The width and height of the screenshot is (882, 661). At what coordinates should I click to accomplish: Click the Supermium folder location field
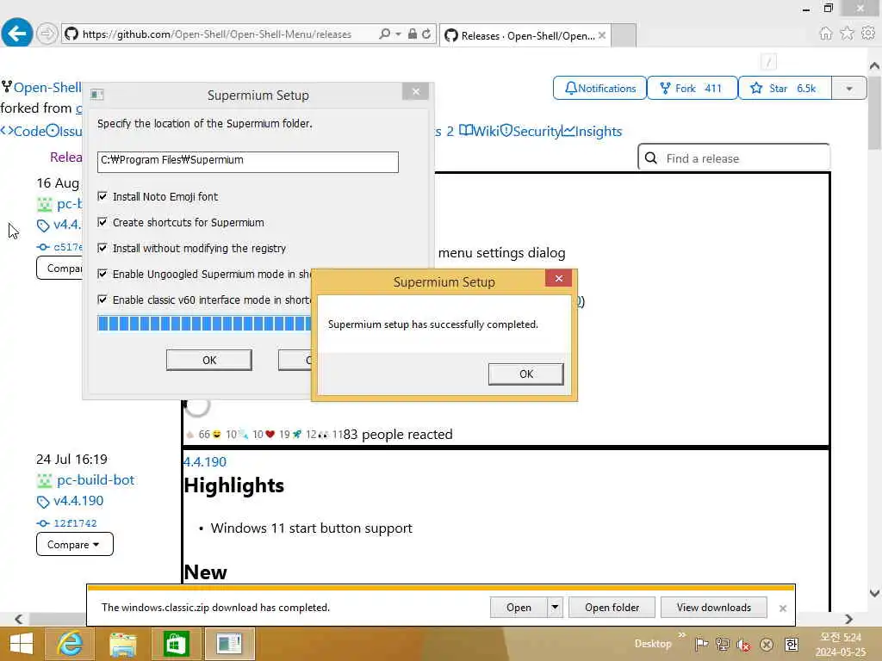(247, 162)
